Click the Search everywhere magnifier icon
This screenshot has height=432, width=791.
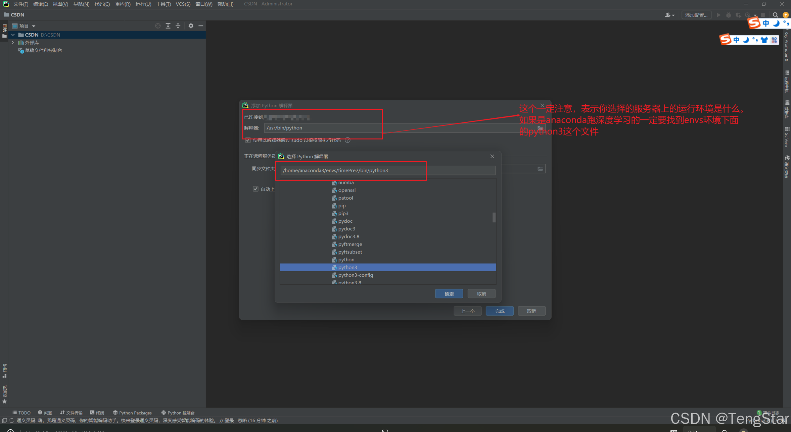coord(776,15)
